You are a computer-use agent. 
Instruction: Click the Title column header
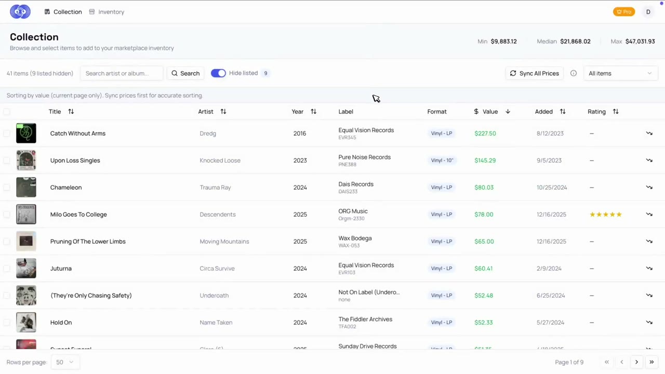click(55, 112)
